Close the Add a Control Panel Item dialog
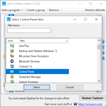107x107 pixels. click(x=96, y=19)
